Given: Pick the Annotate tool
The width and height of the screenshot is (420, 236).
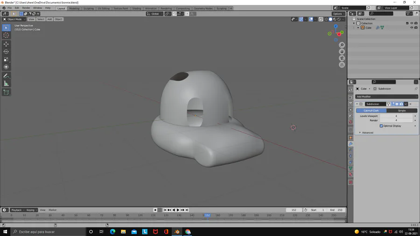Looking at the screenshot, I should tap(6, 76).
